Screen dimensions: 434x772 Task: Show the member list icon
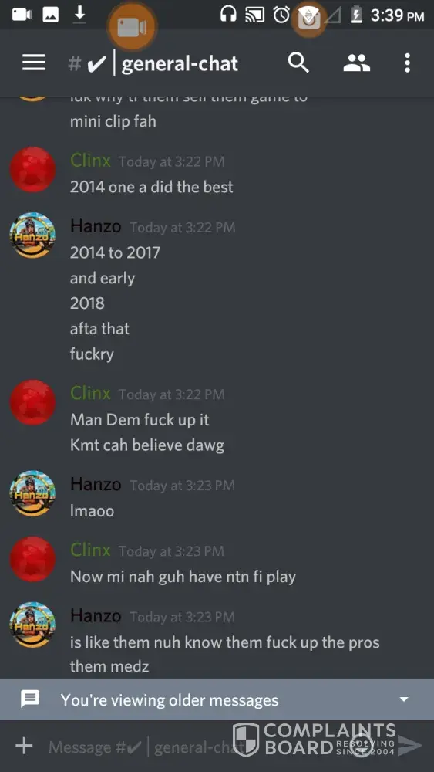[356, 63]
